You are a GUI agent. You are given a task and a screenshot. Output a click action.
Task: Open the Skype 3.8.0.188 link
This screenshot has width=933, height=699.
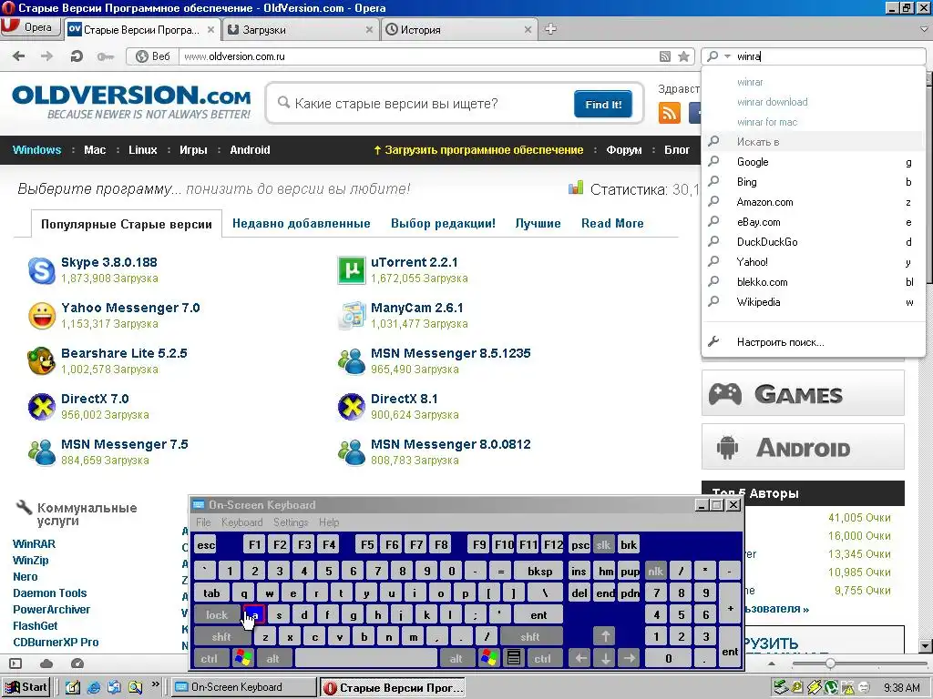(109, 262)
